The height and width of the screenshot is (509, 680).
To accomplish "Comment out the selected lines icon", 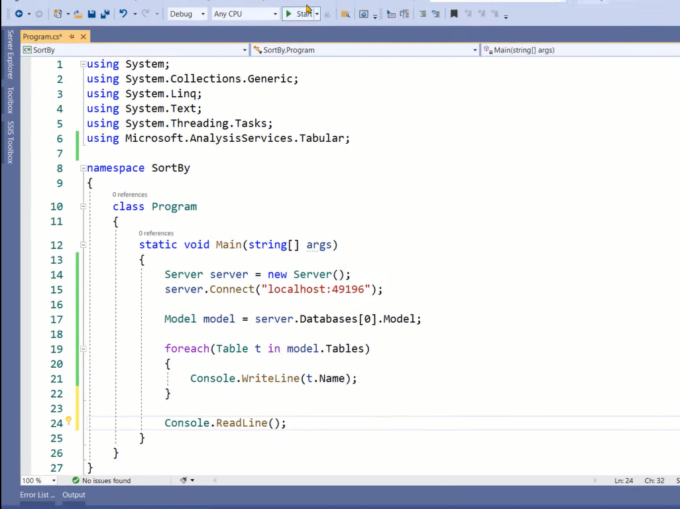I will pos(422,15).
